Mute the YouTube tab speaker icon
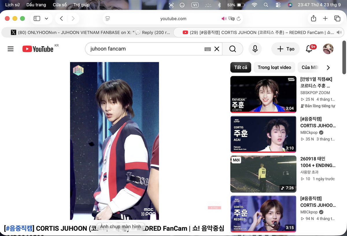347x236 pixels. [x=339, y=32]
